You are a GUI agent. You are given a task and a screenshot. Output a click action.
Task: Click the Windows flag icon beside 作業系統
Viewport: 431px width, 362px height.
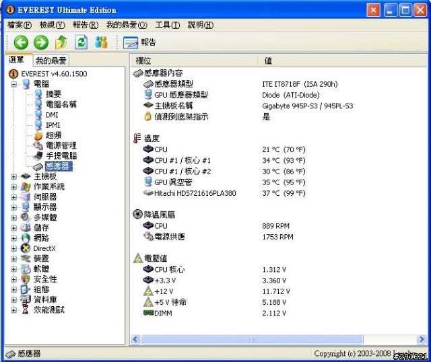click(x=26, y=187)
